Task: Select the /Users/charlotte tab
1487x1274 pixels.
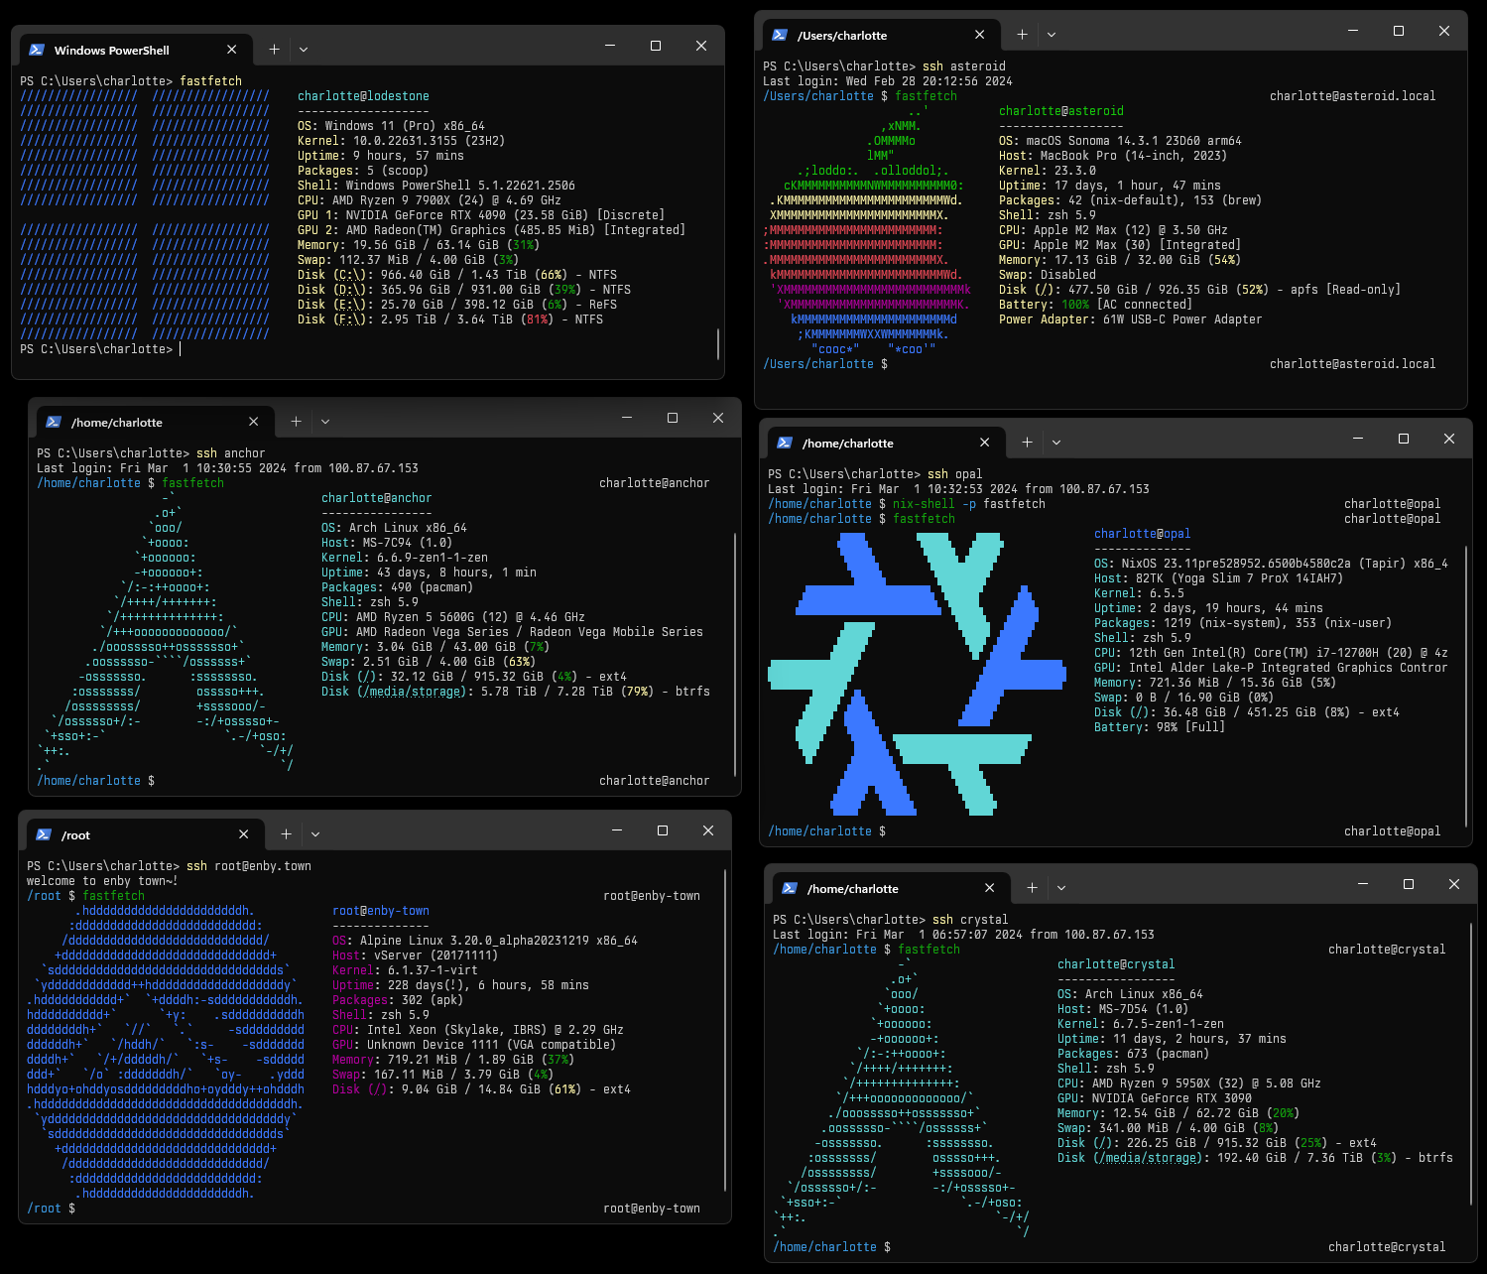Action: [881, 35]
